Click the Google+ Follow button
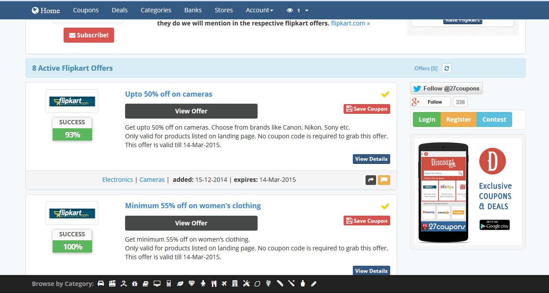This screenshot has width=549, height=293. tap(431, 102)
